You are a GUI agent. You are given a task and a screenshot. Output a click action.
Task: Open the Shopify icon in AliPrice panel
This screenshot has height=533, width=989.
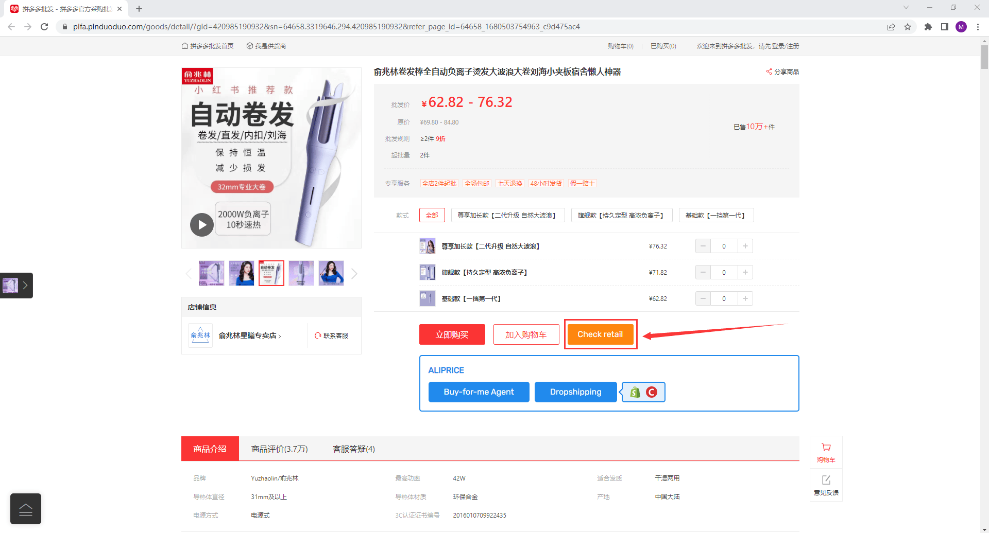click(x=635, y=392)
